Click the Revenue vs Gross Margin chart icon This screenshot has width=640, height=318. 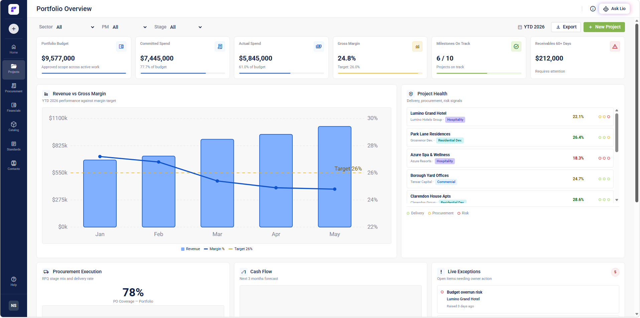point(46,94)
